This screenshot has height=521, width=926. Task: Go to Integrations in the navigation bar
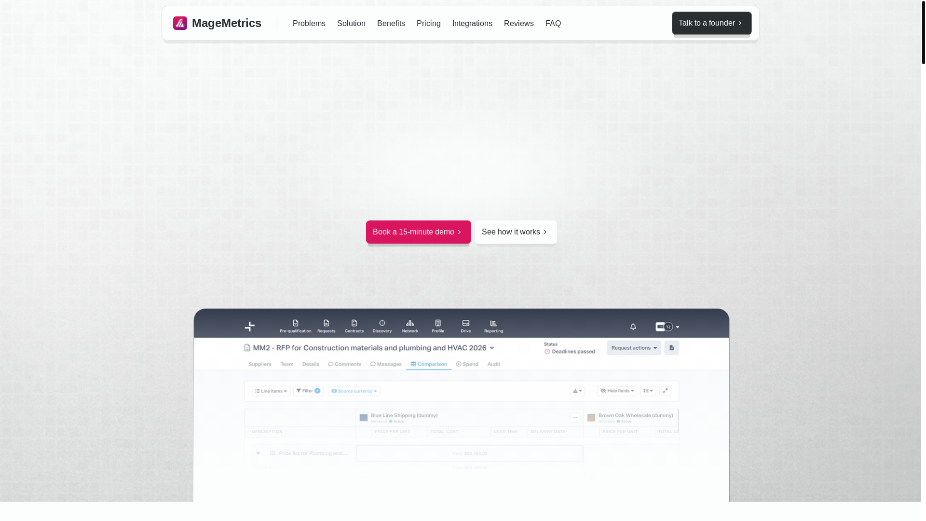tap(472, 23)
